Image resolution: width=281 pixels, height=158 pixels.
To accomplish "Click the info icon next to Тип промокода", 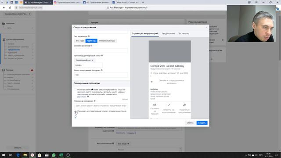I will tap(89, 36).
